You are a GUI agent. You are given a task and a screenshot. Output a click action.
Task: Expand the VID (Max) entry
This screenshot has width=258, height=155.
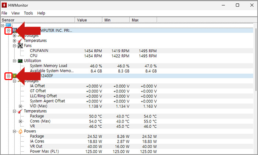tap(20, 106)
